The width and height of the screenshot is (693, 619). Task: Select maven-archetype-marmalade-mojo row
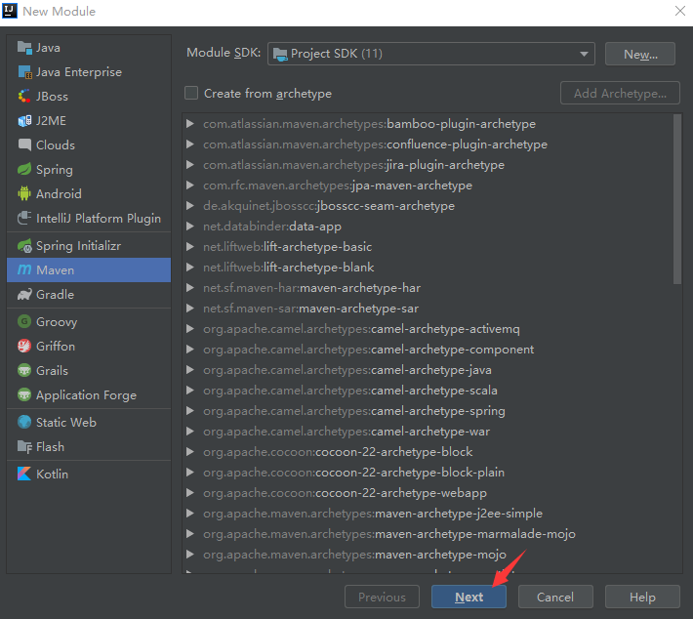(x=427, y=534)
